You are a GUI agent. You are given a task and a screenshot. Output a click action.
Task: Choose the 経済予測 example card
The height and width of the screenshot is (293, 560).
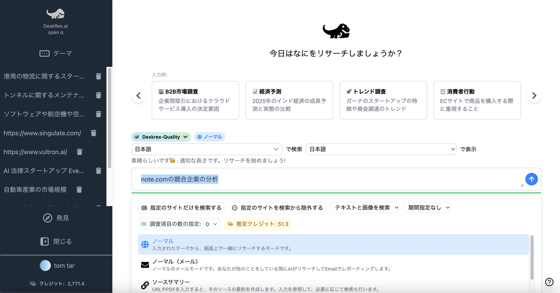(x=289, y=100)
